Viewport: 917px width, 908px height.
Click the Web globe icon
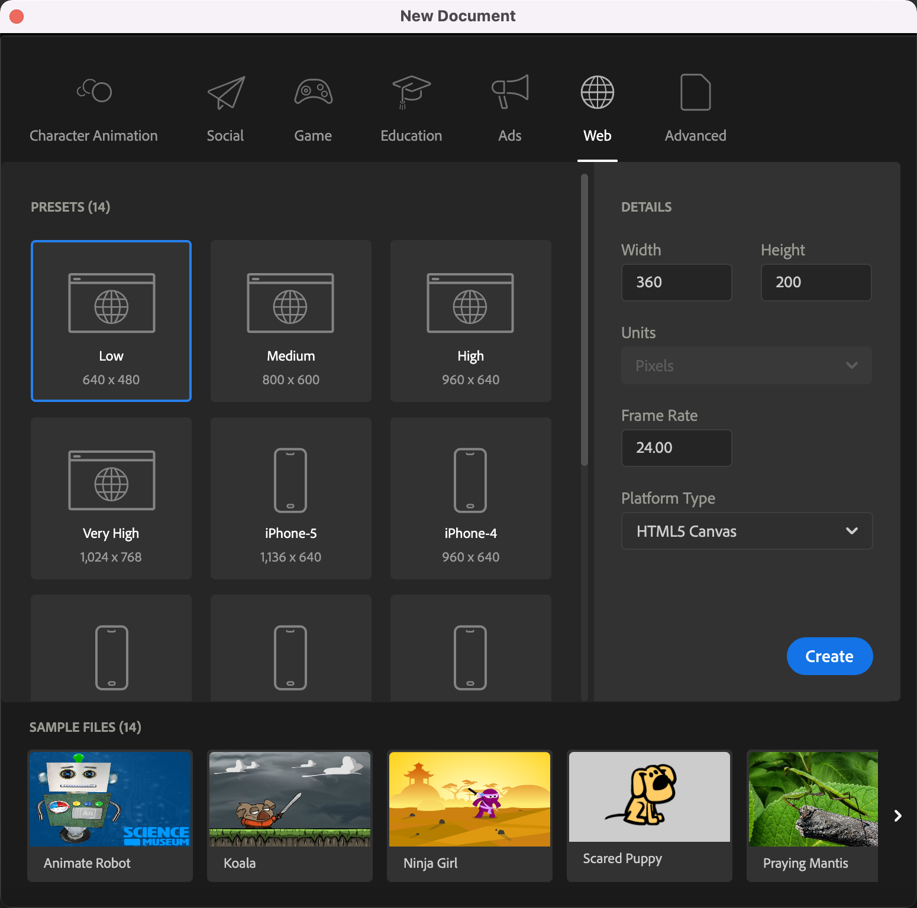(x=598, y=92)
